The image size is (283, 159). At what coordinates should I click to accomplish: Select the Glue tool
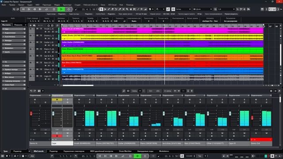120,9
